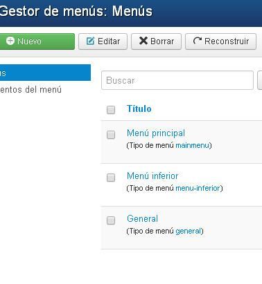Check the Menú principal row checkbox
262x284 pixels.
click(111, 135)
